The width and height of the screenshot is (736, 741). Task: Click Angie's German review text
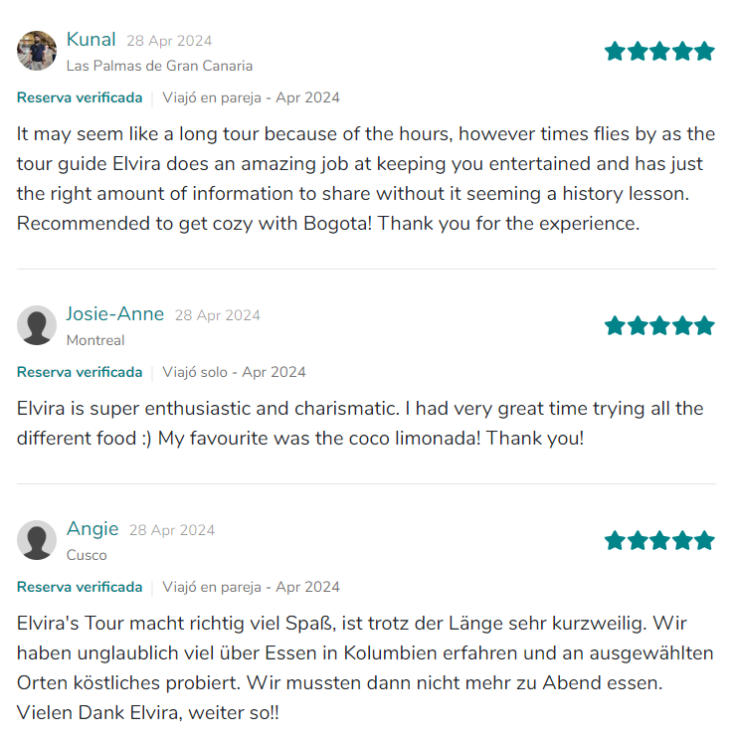365,667
